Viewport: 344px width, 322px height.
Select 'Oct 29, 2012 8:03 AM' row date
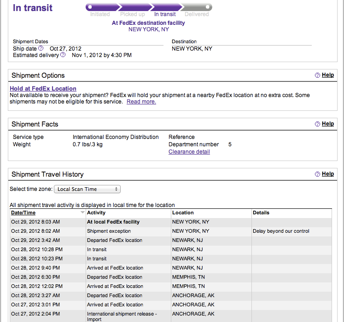35,222
